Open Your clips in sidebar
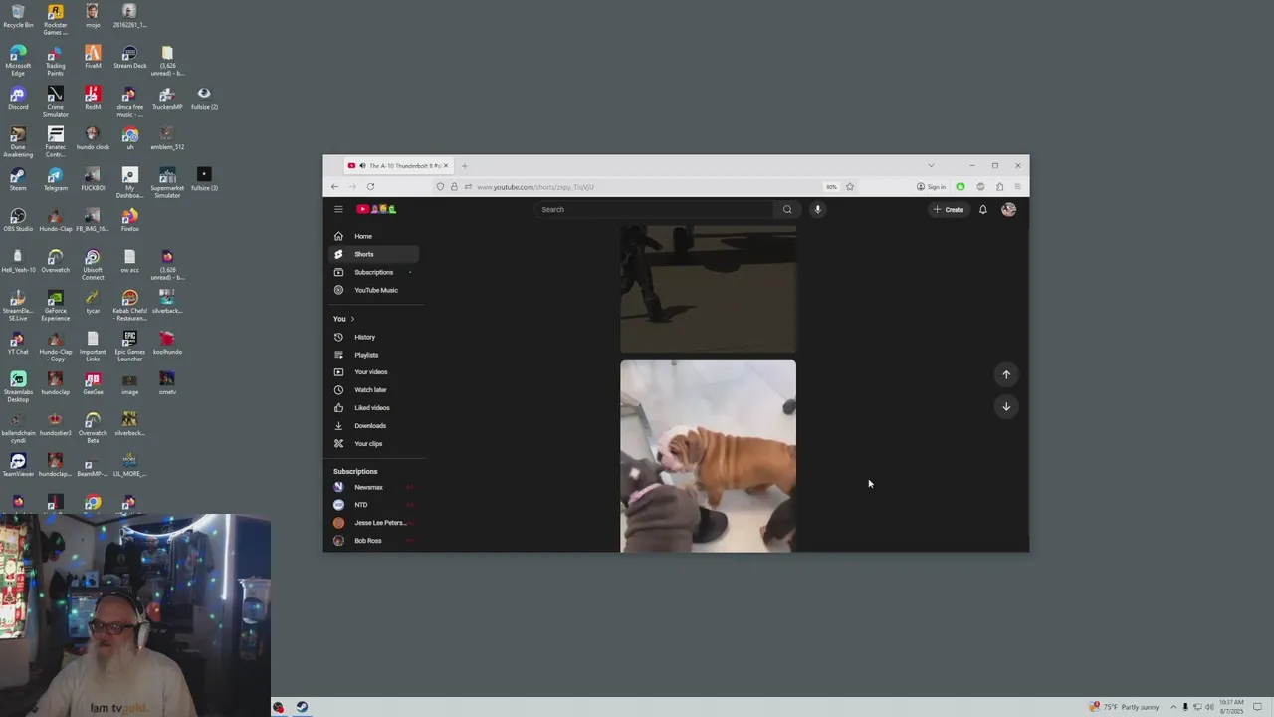This screenshot has height=717, width=1274. (373, 444)
